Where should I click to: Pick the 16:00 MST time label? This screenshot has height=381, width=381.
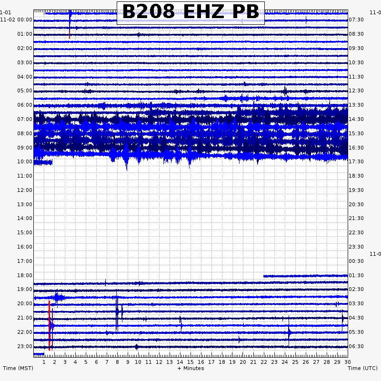click(x=25, y=247)
